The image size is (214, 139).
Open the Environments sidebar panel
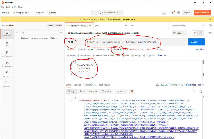(x=7, y=54)
